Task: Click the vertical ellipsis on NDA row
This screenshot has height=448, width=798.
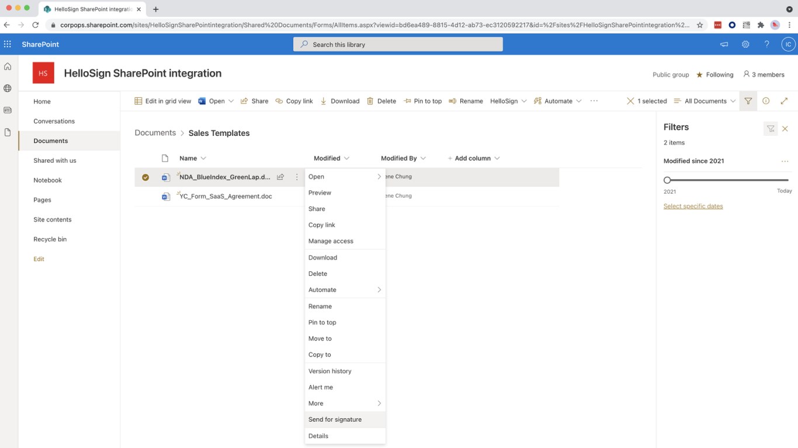Action: coord(297,177)
